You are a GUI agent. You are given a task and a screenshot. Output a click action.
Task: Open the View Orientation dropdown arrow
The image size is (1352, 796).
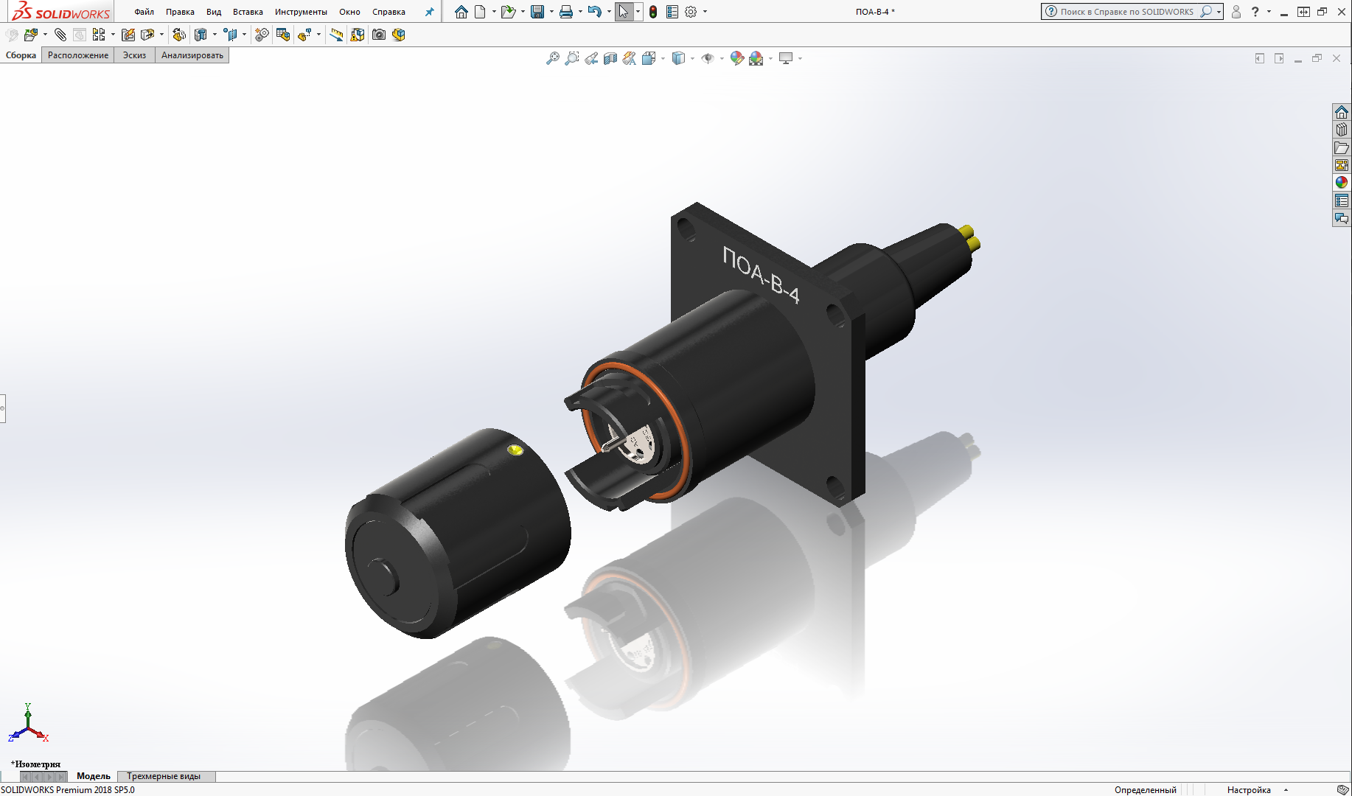[x=663, y=58]
